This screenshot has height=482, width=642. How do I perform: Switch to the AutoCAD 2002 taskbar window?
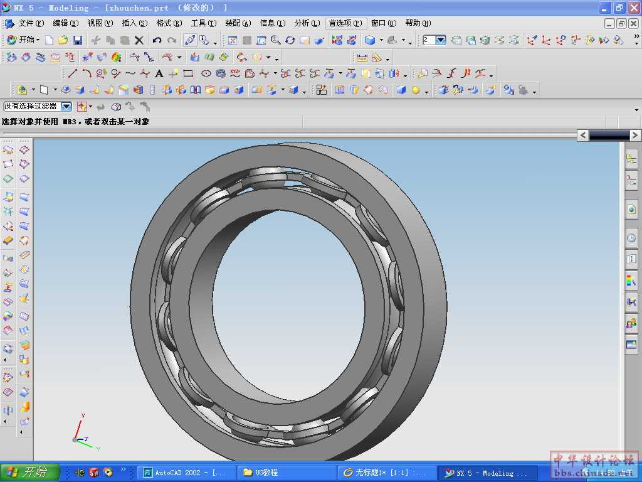[187, 473]
